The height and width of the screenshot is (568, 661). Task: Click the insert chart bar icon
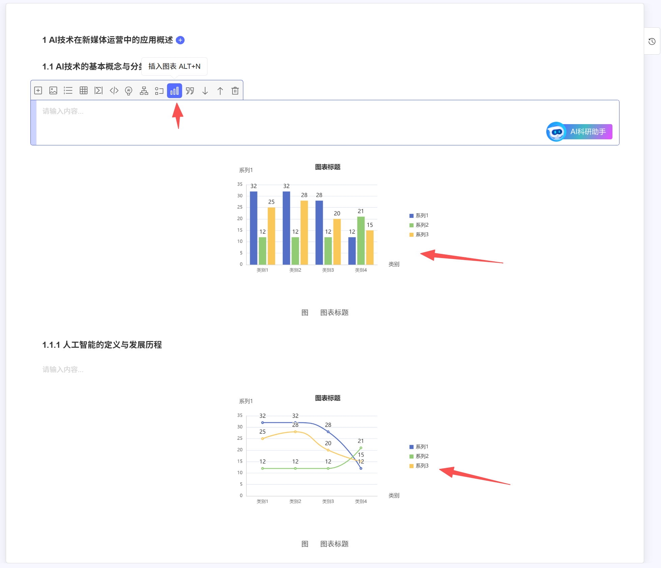(174, 90)
